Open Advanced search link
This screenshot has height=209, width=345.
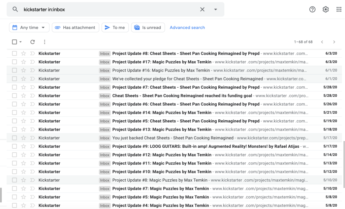click(x=187, y=28)
